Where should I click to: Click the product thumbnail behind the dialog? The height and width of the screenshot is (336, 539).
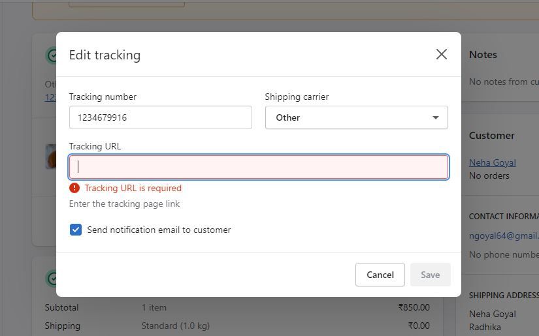[50, 157]
